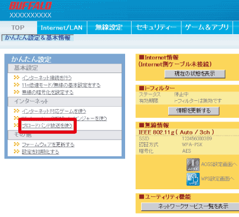Viewport: 239px width, 217px height.
Task: Click arrow icon beside ファームウェアを更新する
Action: point(17,144)
